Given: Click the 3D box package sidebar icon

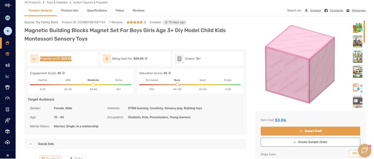Looking at the screenshot, I should [x=8, y=131].
